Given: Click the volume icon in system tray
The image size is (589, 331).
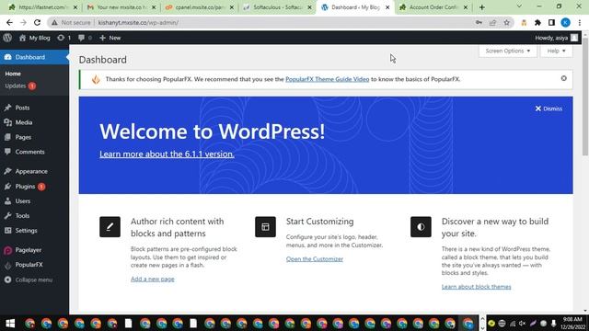Looking at the screenshot, I should pyautogui.click(x=522, y=323).
